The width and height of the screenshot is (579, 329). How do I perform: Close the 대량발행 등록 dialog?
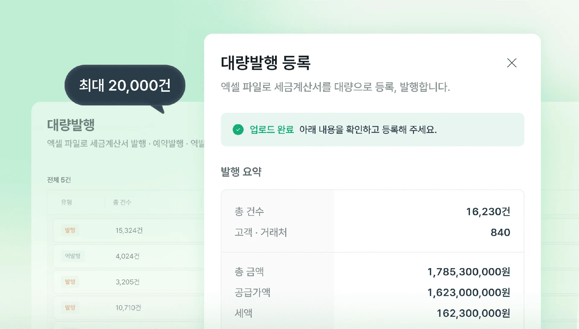[512, 63]
